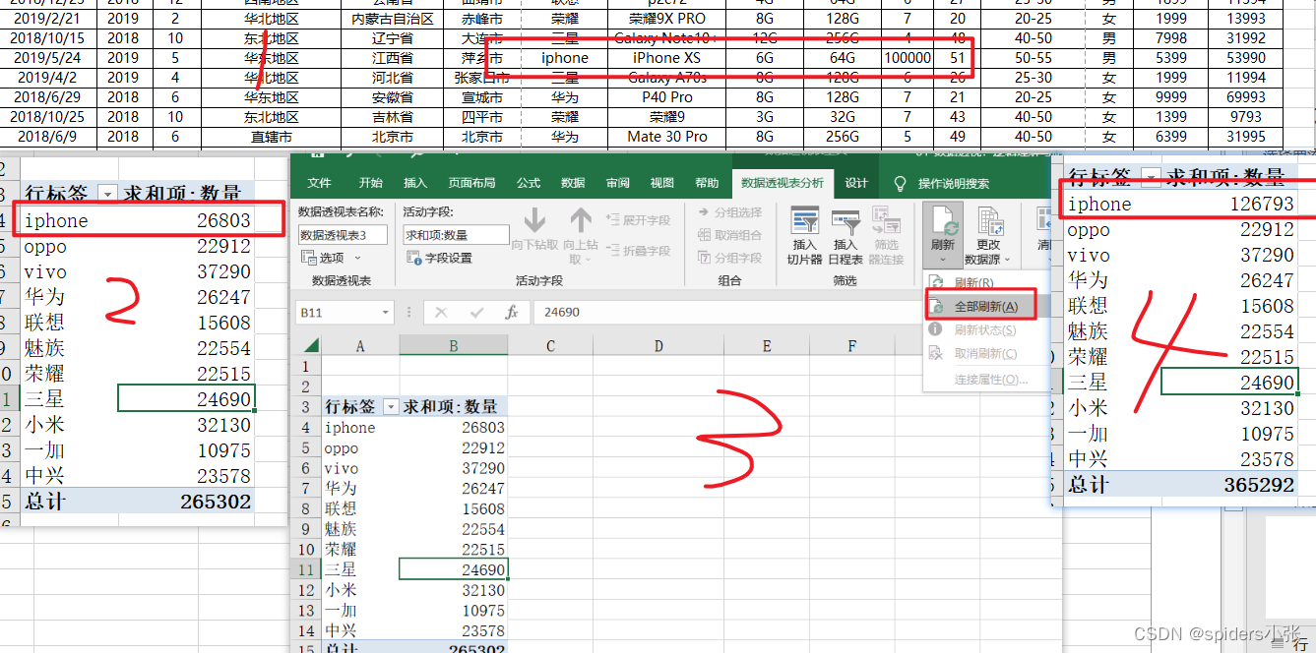Click the formula bar confirm checkmark icon

click(476, 313)
